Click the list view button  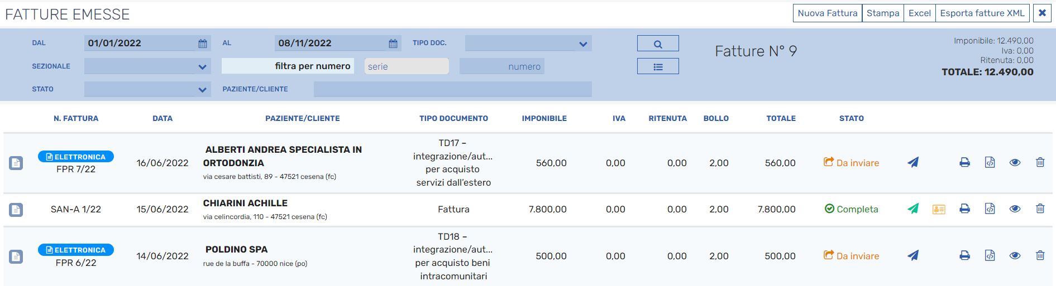pyautogui.click(x=658, y=66)
